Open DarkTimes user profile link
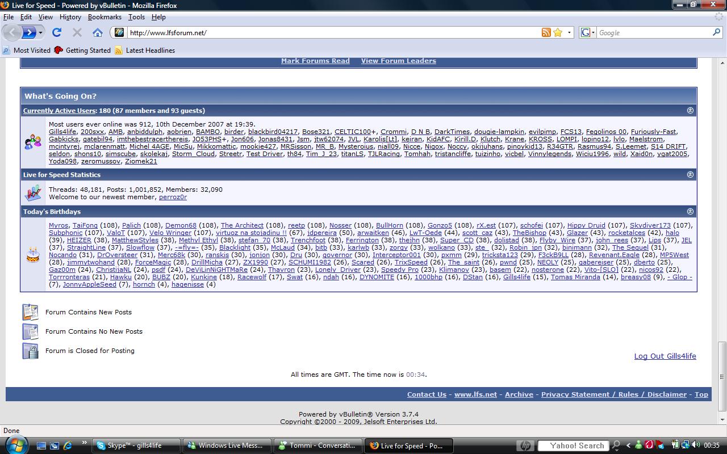The image size is (727, 454). click(x=452, y=132)
